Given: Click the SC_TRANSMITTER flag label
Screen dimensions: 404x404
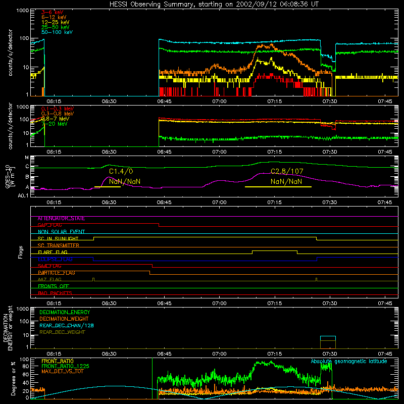Looking at the screenshot, I should point(58,245).
